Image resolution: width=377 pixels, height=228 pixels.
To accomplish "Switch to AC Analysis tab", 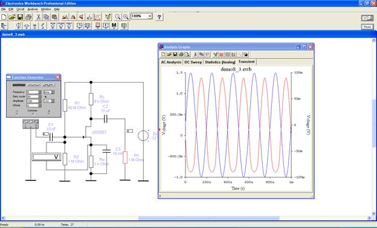I will coord(171,62).
